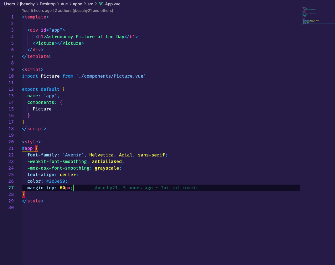This screenshot has height=265, width=335.
Task: Click line number 12 in the gutter
Action: click(11, 89)
